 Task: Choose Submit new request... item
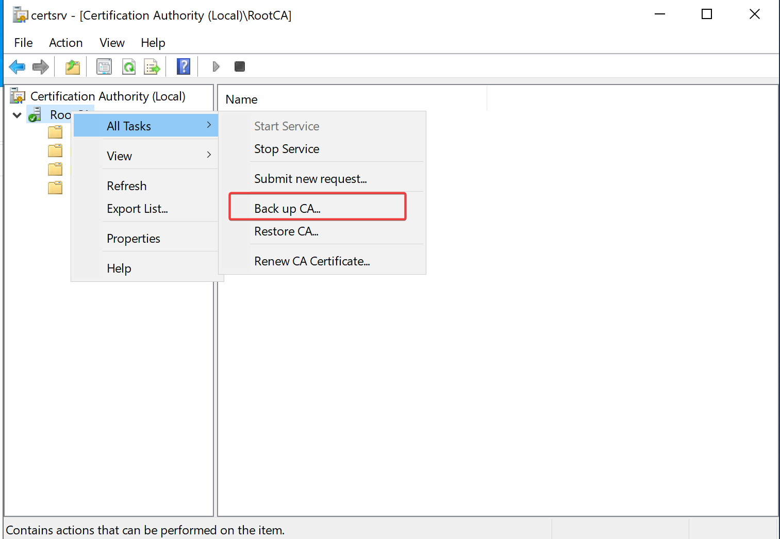(x=310, y=179)
